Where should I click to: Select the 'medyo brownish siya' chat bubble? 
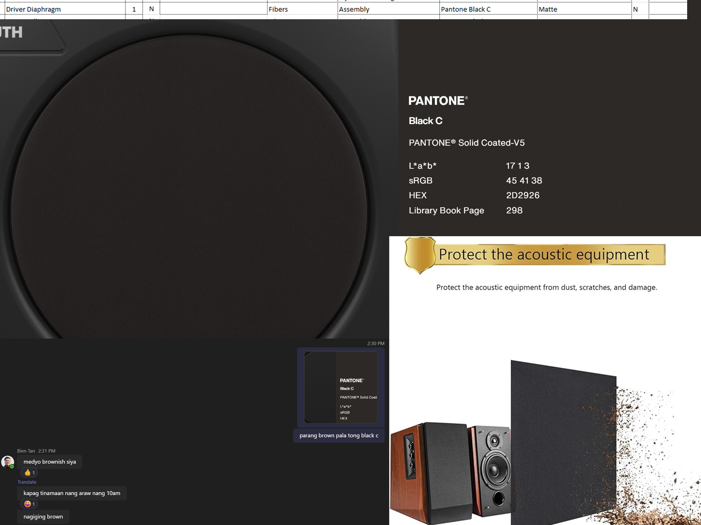coord(50,462)
